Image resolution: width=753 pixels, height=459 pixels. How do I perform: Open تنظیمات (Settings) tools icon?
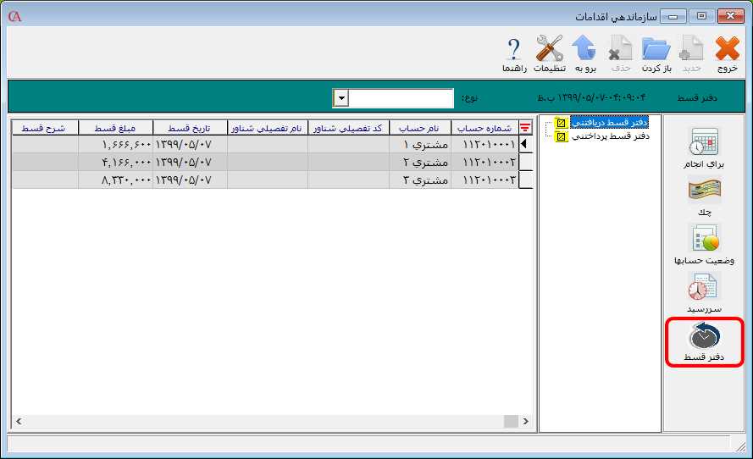point(549,53)
